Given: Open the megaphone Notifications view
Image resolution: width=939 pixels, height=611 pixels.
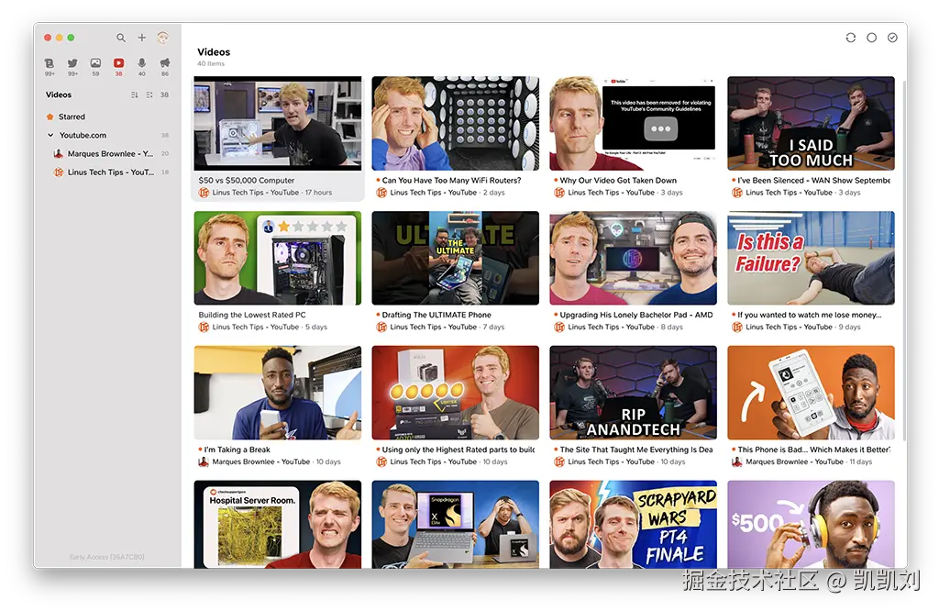Looking at the screenshot, I should 165,63.
